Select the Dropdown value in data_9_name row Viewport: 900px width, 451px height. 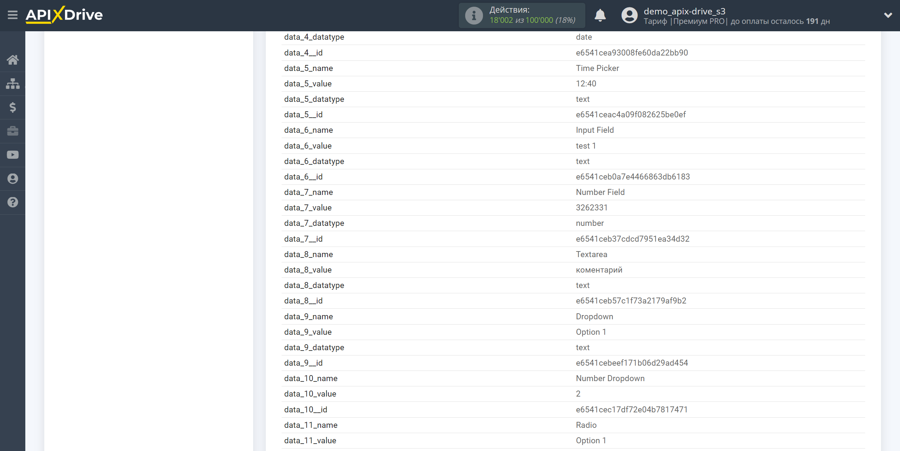click(x=594, y=316)
